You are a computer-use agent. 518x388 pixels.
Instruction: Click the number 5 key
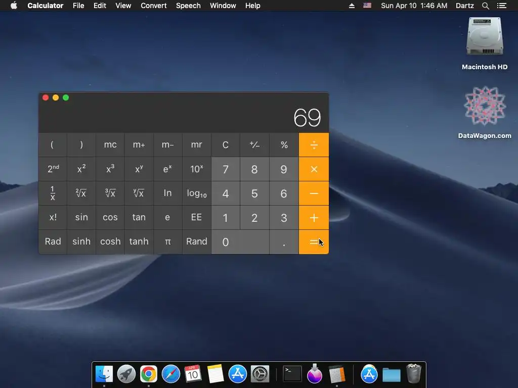[254, 193]
